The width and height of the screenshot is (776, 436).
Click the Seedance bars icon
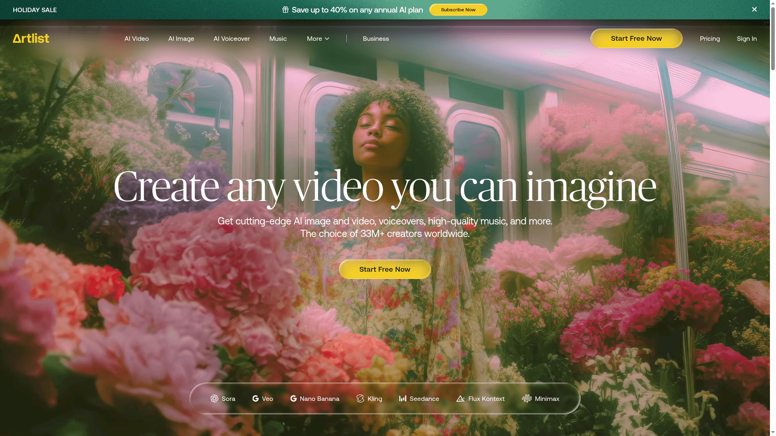coord(403,398)
